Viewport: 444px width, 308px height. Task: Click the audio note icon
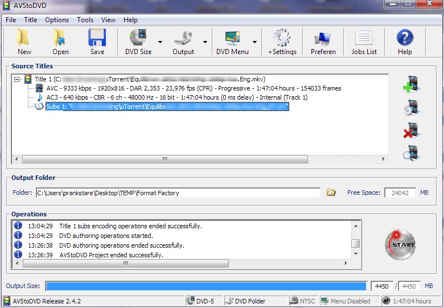[x=40, y=97]
